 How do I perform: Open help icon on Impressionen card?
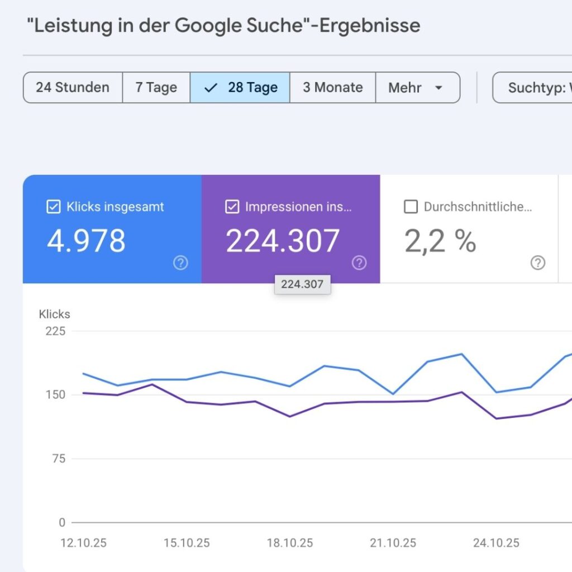[x=359, y=263]
